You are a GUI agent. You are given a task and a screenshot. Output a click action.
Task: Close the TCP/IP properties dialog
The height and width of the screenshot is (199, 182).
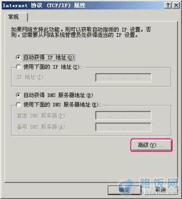click(176, 5)
